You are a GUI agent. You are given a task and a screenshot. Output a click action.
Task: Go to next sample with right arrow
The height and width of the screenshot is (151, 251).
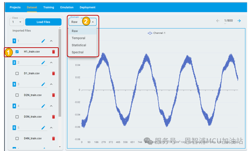pyautogui.click(x=239, y=21)
